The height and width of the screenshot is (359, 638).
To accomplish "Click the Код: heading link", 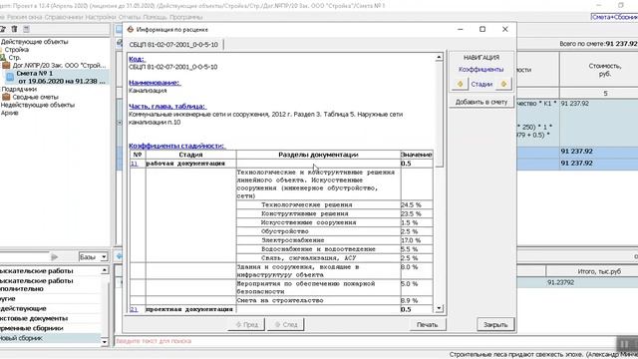I will (137, 59).
